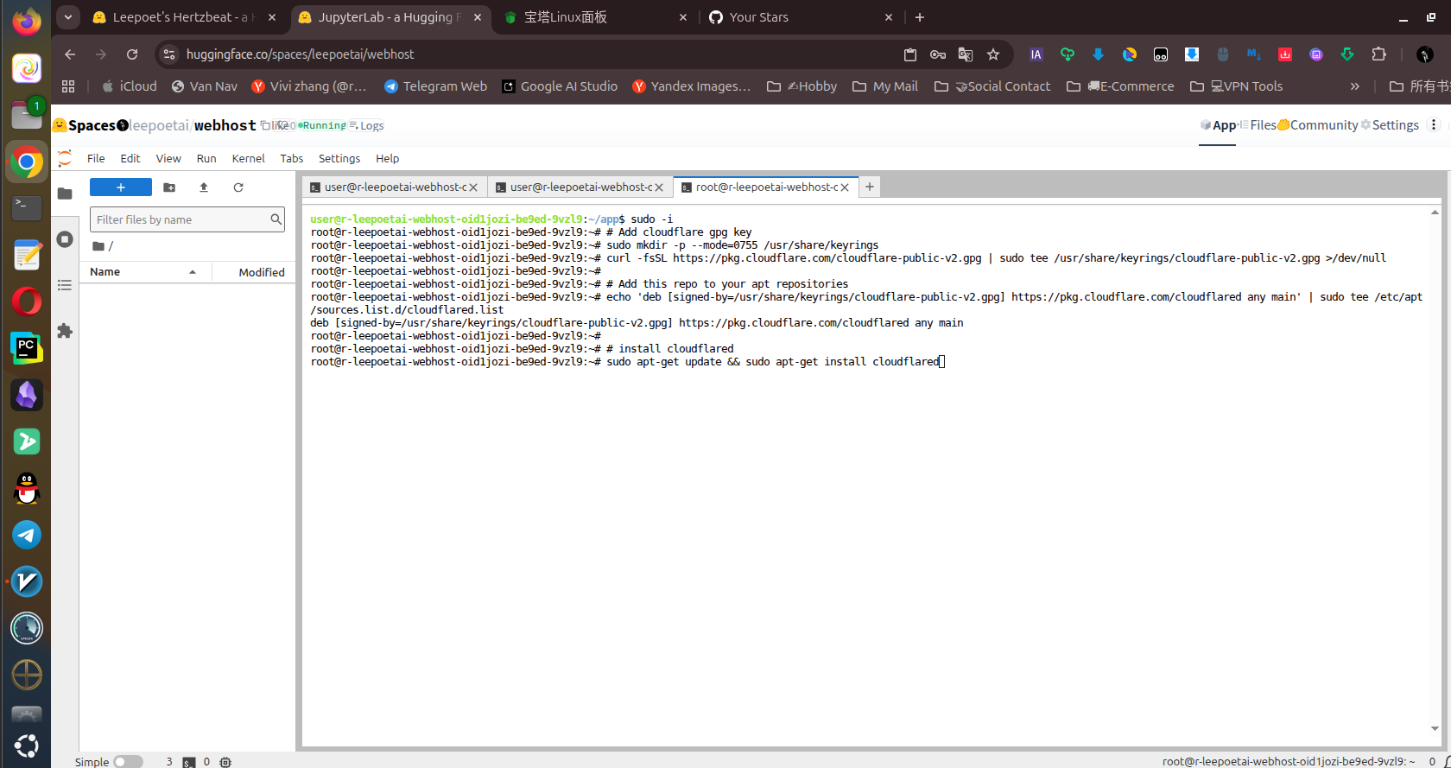Open the browser tab list dropdown

(67, 17)
